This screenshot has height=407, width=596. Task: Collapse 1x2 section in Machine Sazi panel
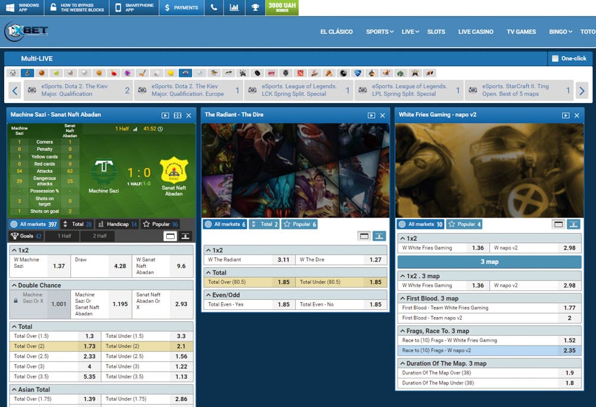pyautogui.click(x=101, y=250)
